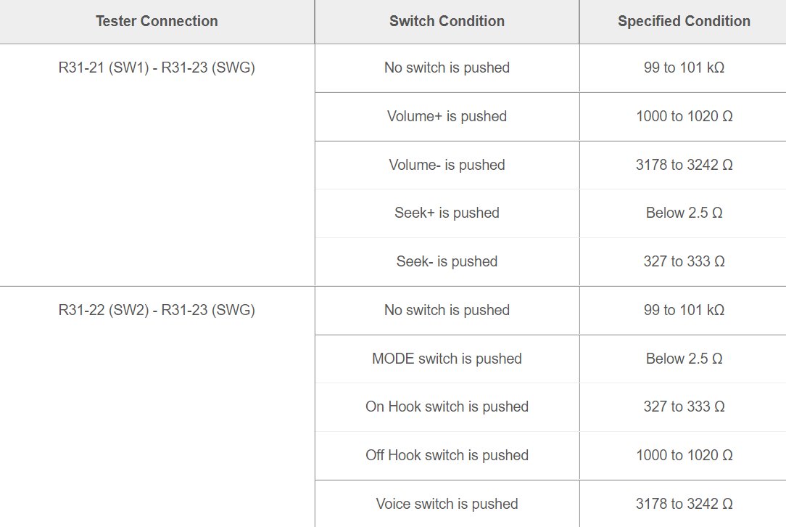Viewport: 786px width, 527px height.
Task: Click the Tester Connection column header
Action: click(x=157, y=21)
